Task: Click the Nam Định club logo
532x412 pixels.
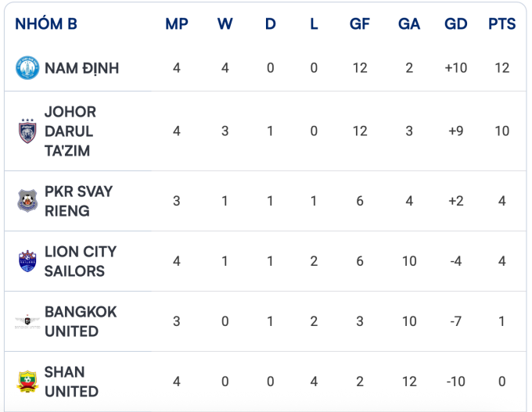Action: 27,68
